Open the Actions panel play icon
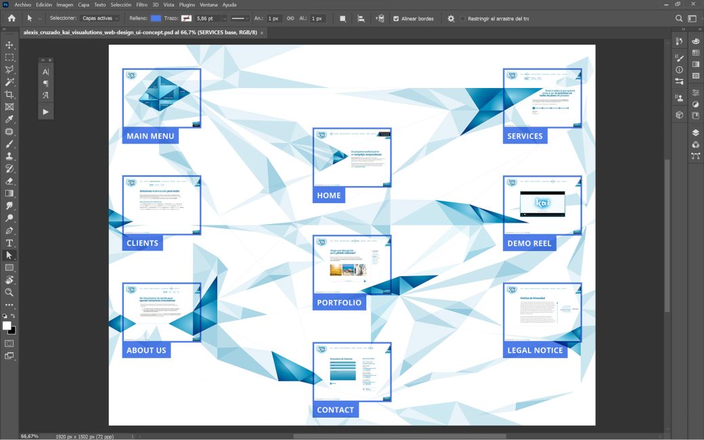 45,112
